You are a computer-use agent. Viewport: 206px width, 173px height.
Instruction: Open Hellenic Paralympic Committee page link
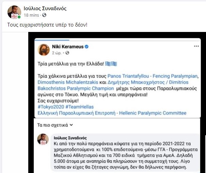coord(112,113)
